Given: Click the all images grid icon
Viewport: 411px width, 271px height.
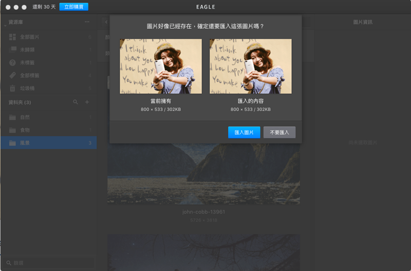Looking at the screenshot, I should (x=12, y=37).
